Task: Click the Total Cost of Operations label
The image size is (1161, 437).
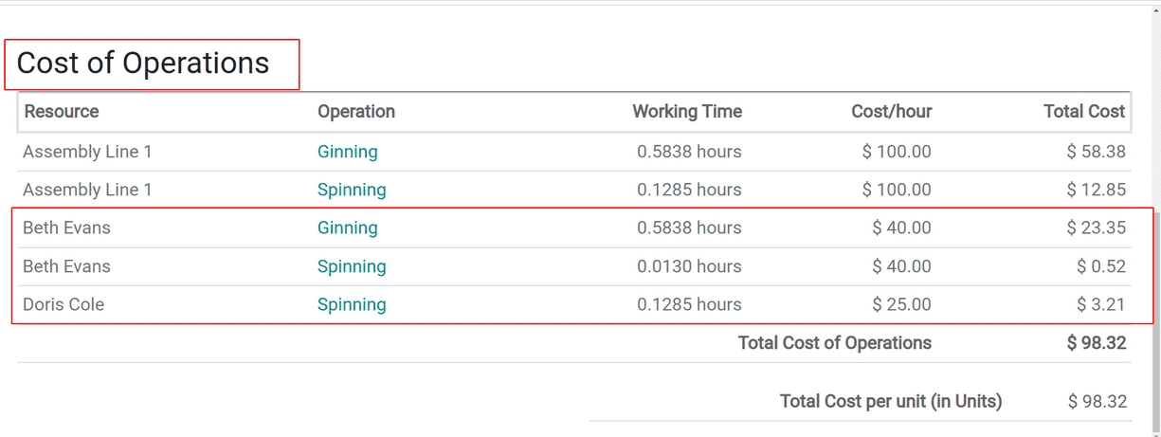Action: point(834,343)
